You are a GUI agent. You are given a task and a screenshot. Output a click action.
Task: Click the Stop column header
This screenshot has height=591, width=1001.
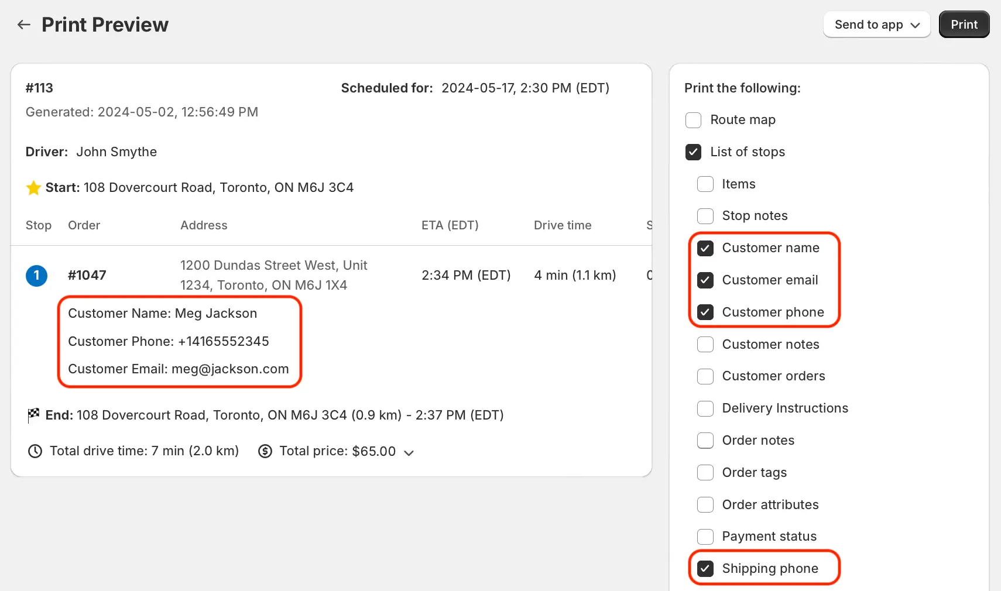pos(39,226)
